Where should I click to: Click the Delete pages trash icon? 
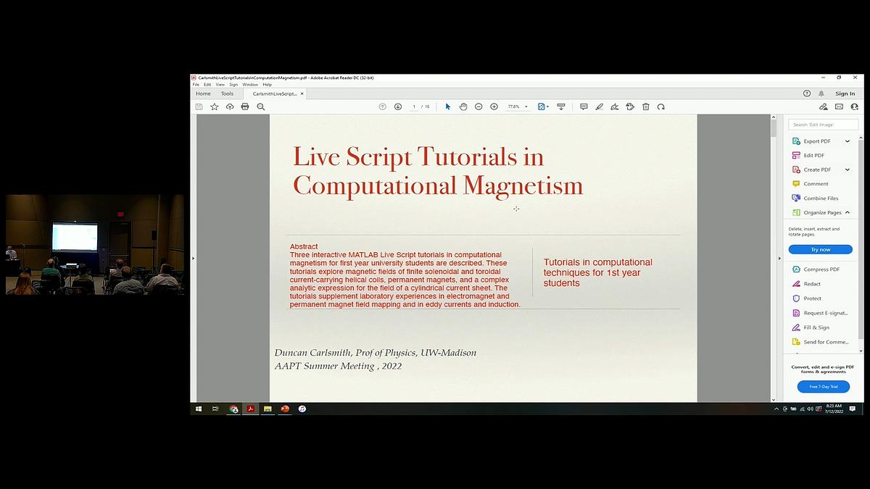tap(645, 106)
